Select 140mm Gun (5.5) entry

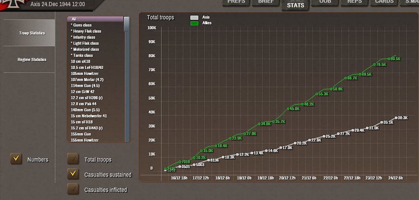[95, 110]
